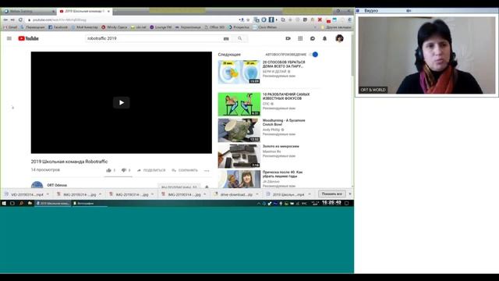Screen dimensions: 499x281
Task: Open the YouTube apps grid icon
Action: click(x=300, y=38)
